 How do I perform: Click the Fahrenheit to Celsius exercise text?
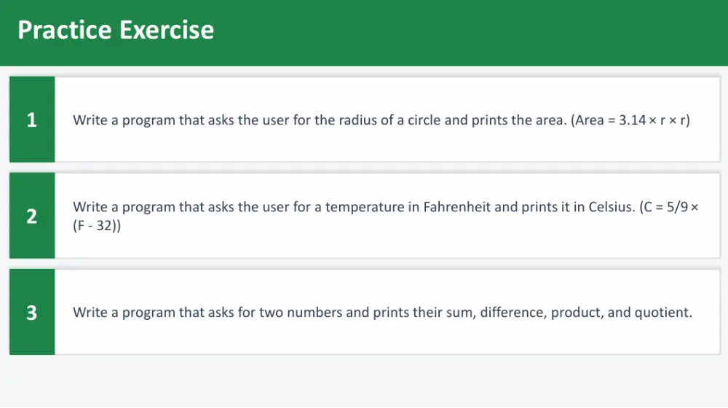385,216
